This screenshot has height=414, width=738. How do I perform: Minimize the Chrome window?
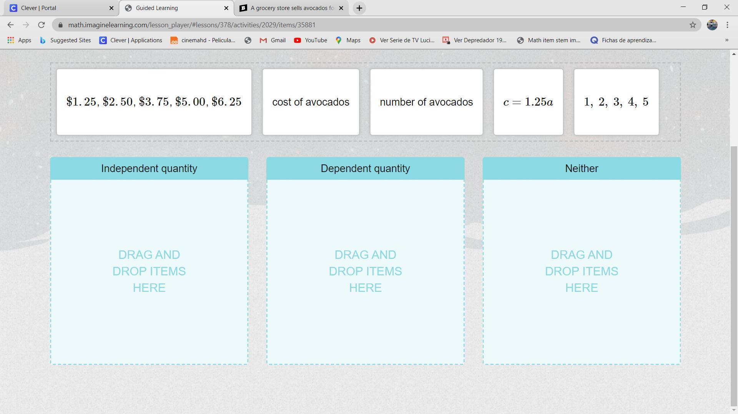click(x=683, y=7)
